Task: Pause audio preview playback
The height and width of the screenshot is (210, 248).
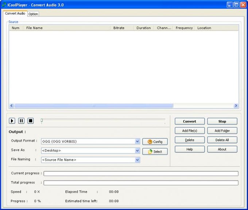Action: (21, 121)
